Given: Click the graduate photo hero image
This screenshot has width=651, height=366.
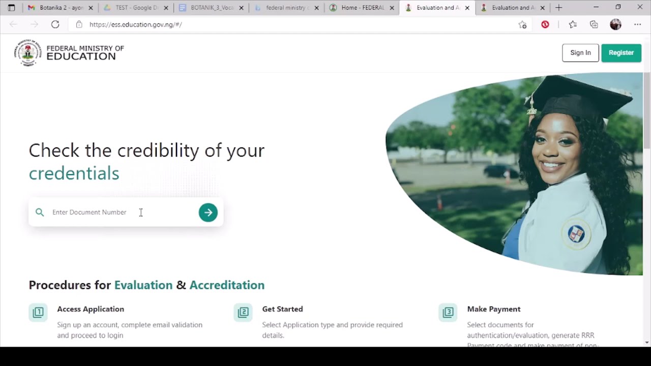Looking at the screenshot, I should [x=514, y=174].
